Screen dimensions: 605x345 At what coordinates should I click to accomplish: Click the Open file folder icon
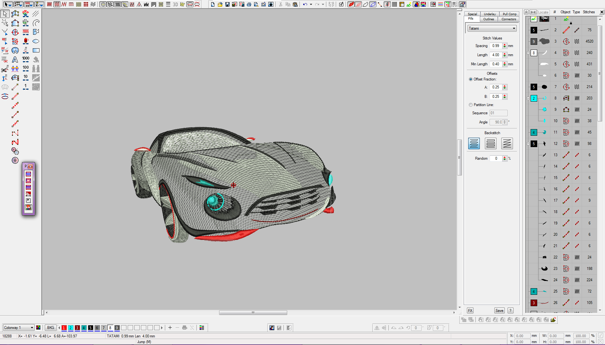pos(220,4)
